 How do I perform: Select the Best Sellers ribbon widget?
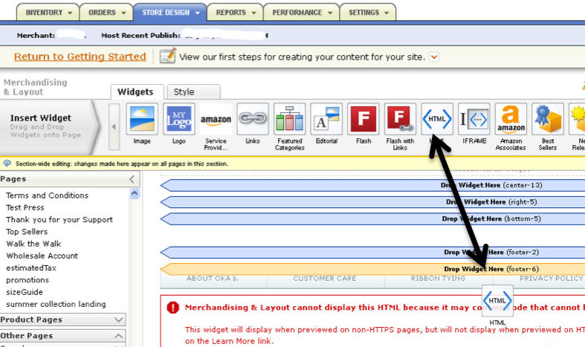click(x=547, y=119)
